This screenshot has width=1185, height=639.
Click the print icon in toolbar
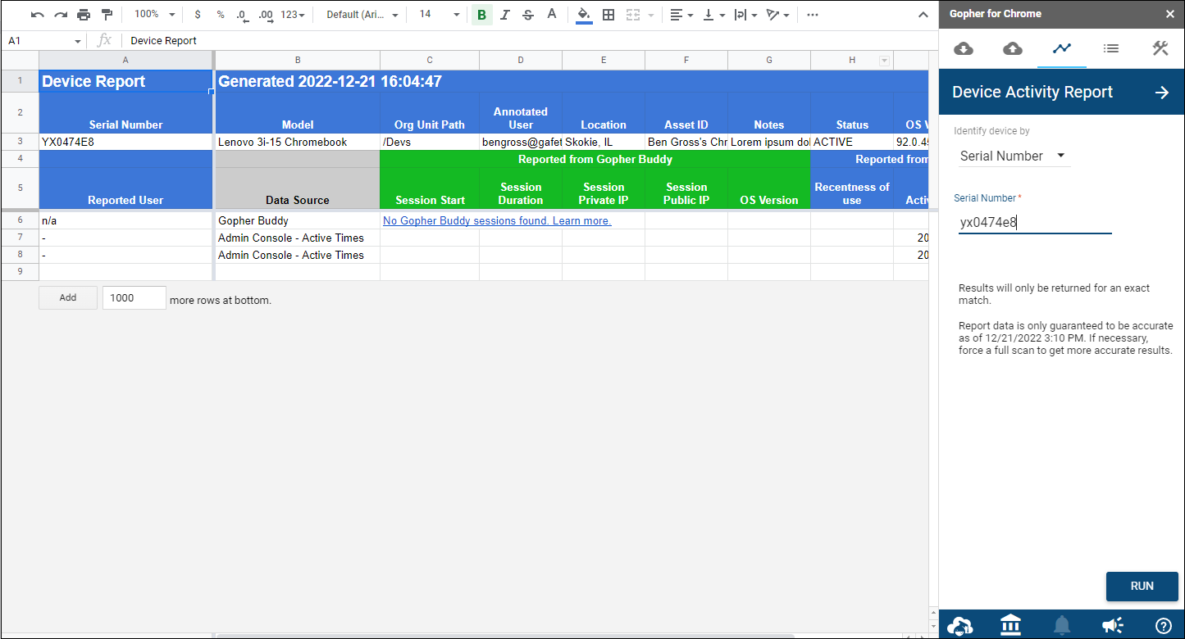[84, 15]
